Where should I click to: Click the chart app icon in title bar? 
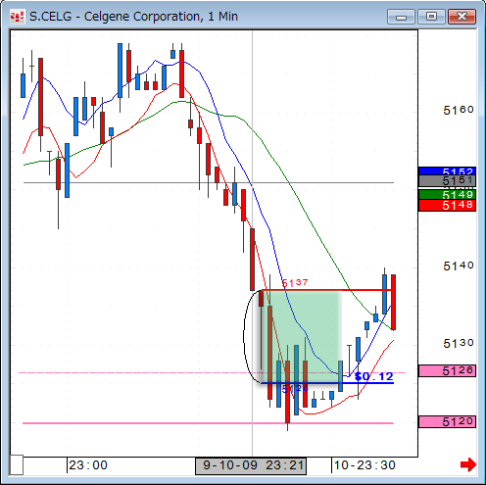point(17,17)
